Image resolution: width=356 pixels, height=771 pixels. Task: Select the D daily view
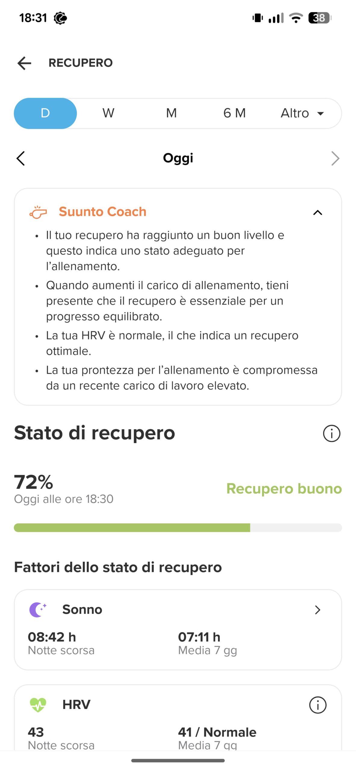click(45, 113)
